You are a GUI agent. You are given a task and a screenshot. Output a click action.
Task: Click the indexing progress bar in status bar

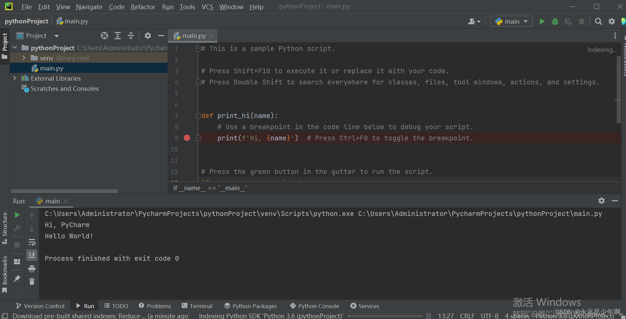click(x=385, y=316)
